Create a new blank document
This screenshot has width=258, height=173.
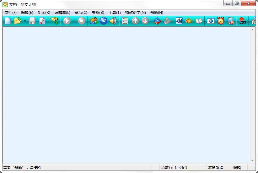pos(8,21)
